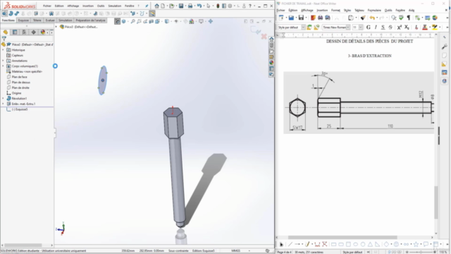
Task: Click Export as PDF icon in Writer
Action: pyautogui.click(x=313, y=18)
